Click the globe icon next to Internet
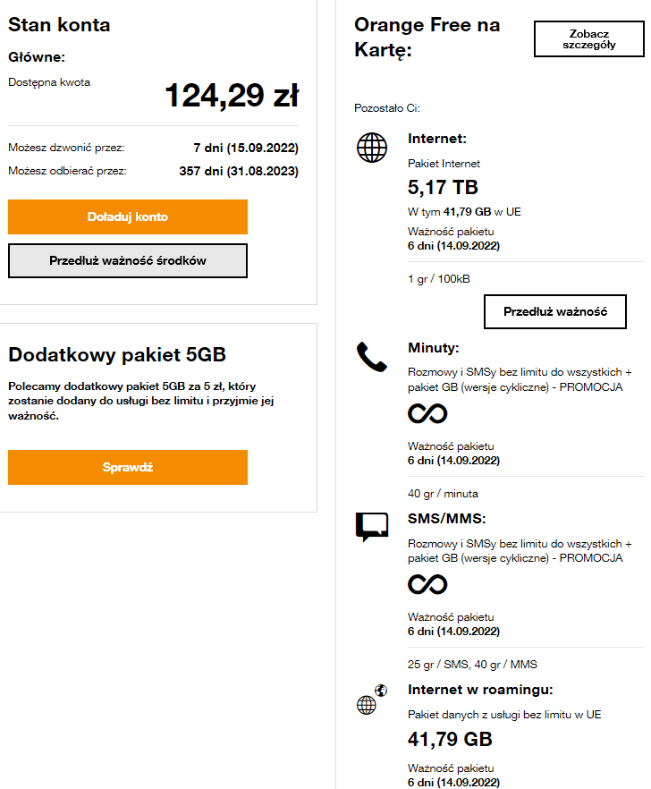This screenshot has width=651, height=789. coord(372,148)
